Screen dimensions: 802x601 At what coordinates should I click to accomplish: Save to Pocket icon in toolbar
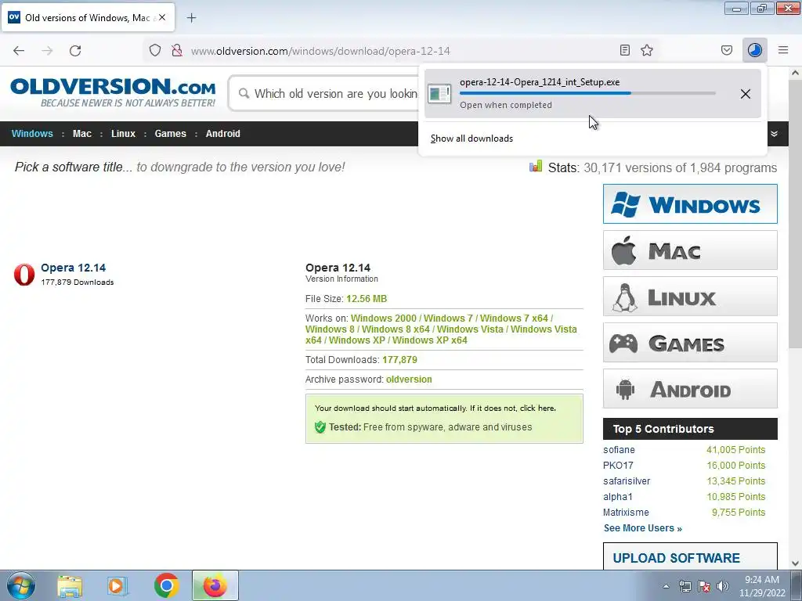click(727, 50)
